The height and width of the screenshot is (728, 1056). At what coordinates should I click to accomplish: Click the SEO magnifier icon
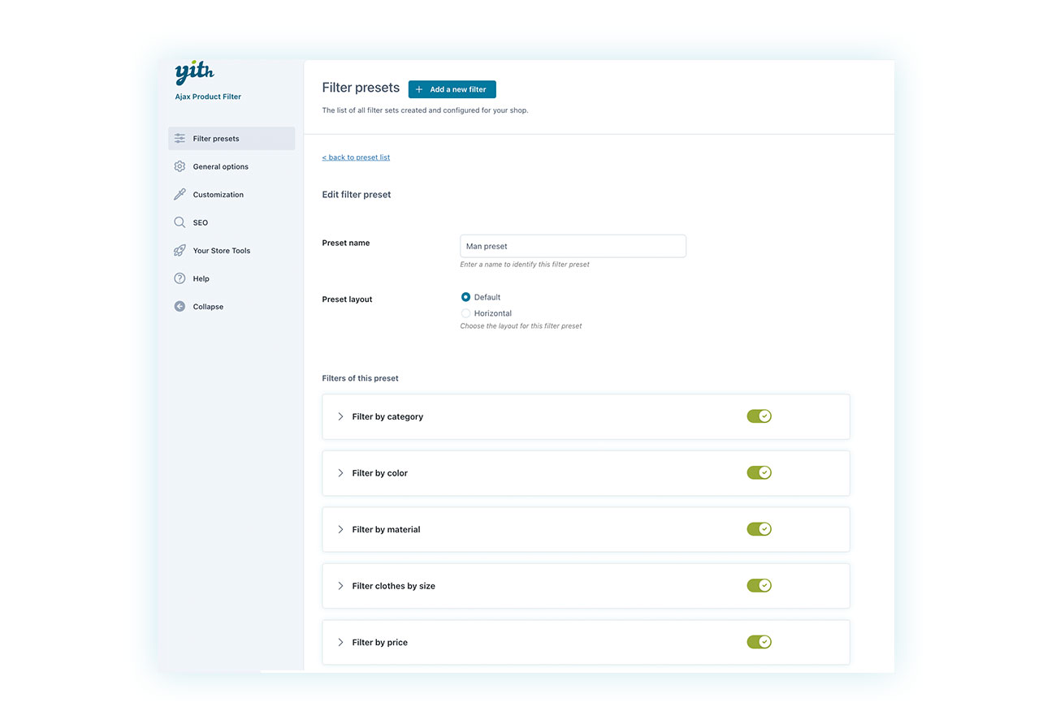pos(180,222)
